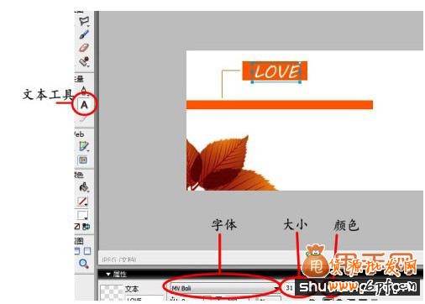This screenshot has width=425, height=304.
Task: Click the font size field showing 31
Action: pyautogui.click(x=289, y=288)
